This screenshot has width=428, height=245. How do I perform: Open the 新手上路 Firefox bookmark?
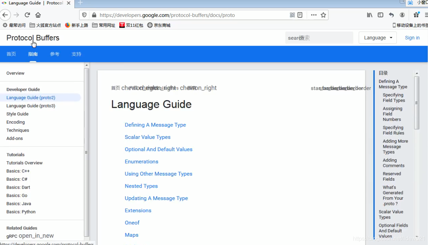[76, 25]
